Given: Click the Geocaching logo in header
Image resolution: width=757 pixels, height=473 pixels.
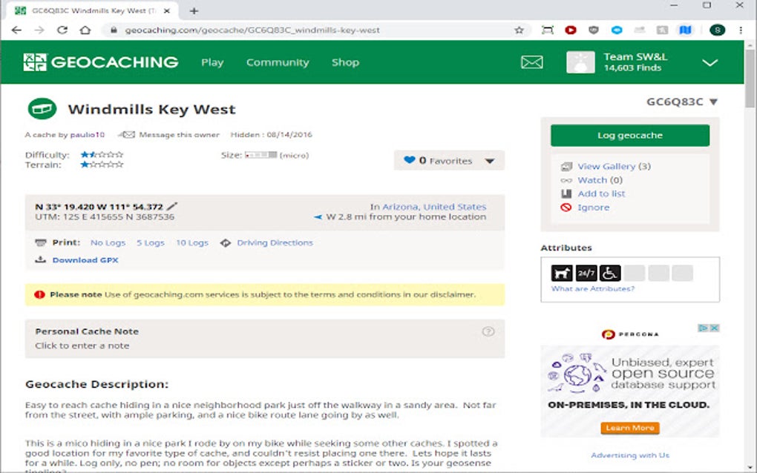Looking at the screenshot, I should [101, 62].
